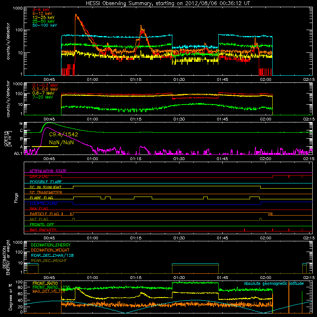This screenshot has height=317, width=317.
Task: Click the 01:15 tick label under top panel
Action: click(x=136, y=80)
